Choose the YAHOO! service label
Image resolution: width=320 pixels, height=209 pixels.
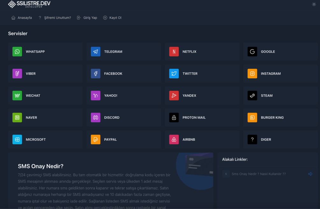click(111, 96)
